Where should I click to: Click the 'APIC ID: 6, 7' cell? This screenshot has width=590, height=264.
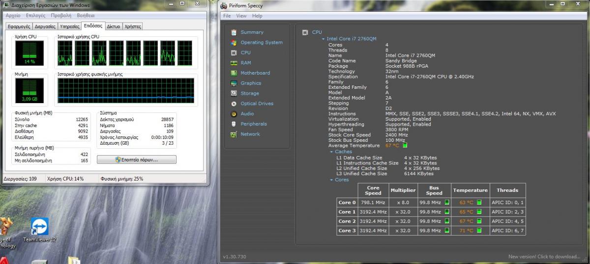pyautogui.click(x=508, y=231)
